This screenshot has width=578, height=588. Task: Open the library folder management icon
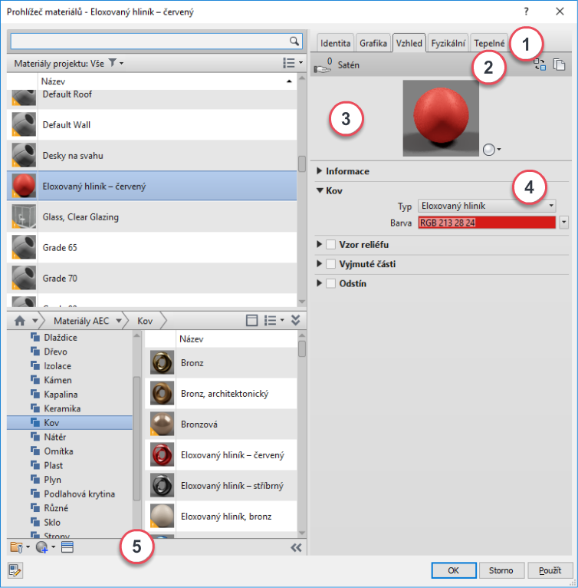click(17, 547)
